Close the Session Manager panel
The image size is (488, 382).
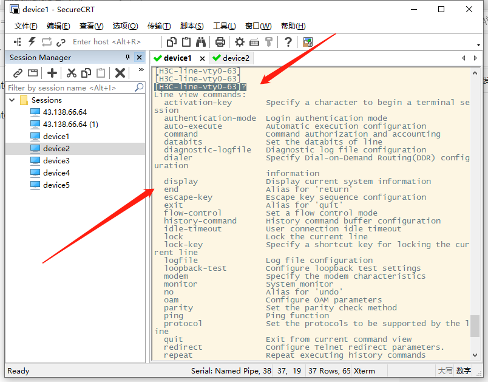coord(139,57)
